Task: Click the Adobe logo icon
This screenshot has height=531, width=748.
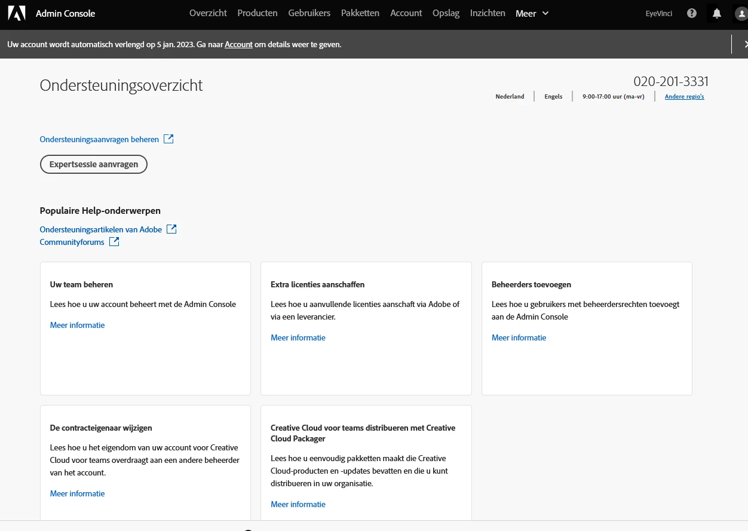Action: click(x=17, y=13)
